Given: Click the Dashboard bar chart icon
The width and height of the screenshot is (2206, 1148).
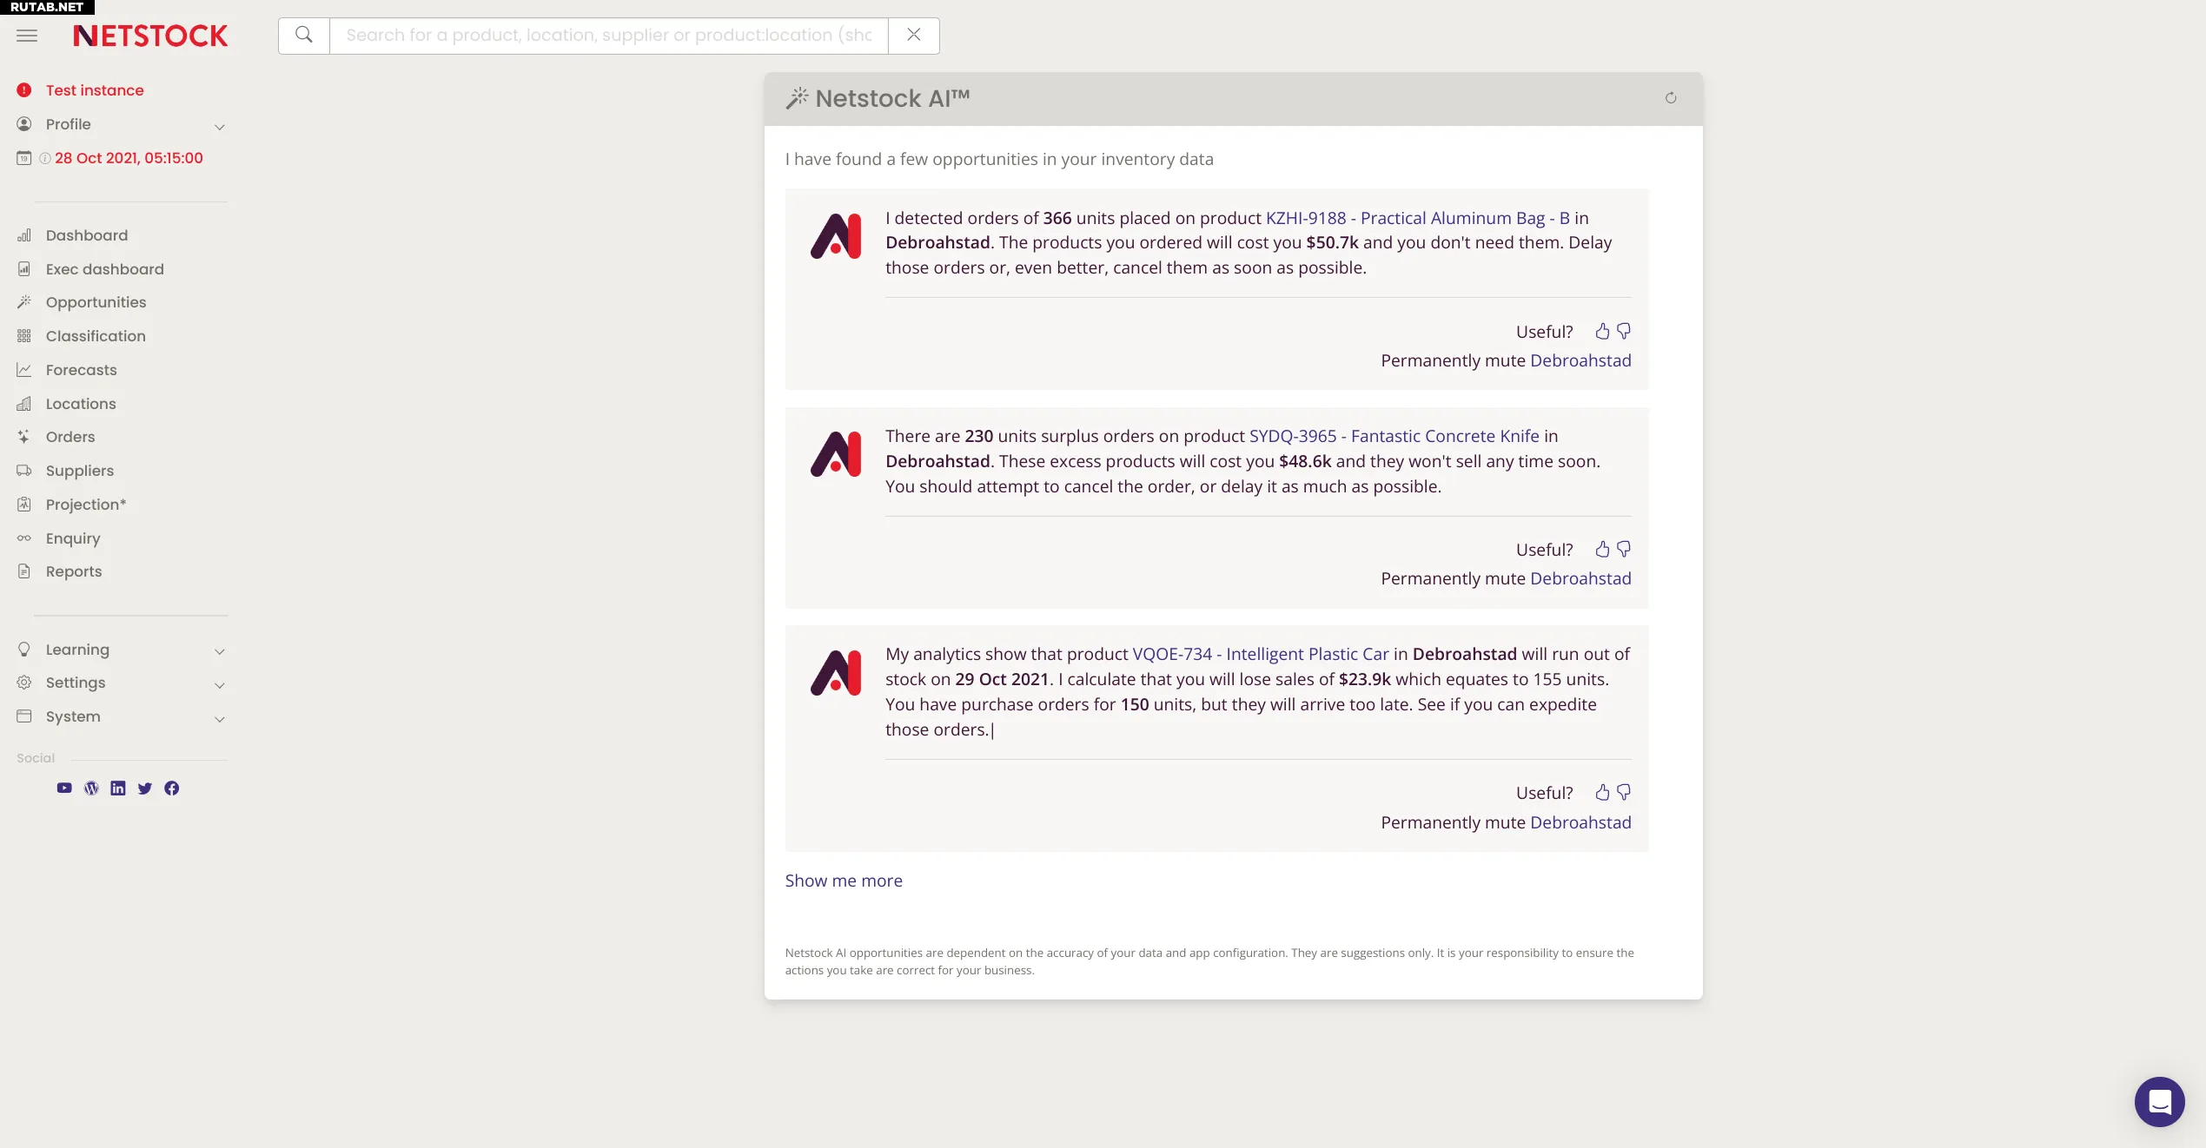Looking at the screenshot, I should (x=24, y=235).
